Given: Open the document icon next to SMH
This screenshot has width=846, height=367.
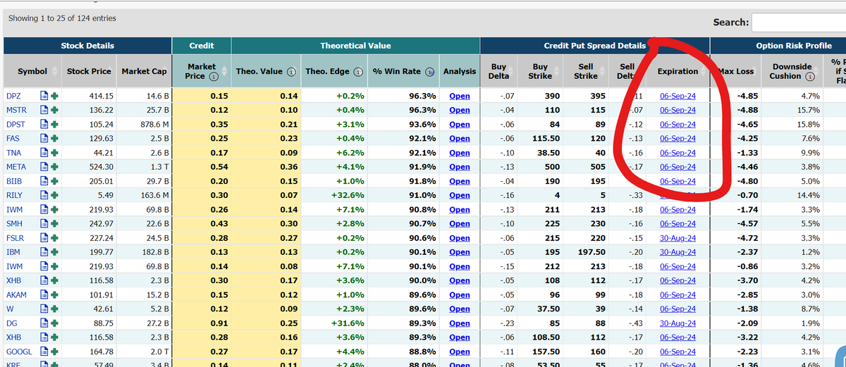Looking at the screenshot, I should (x=44, y=223).
